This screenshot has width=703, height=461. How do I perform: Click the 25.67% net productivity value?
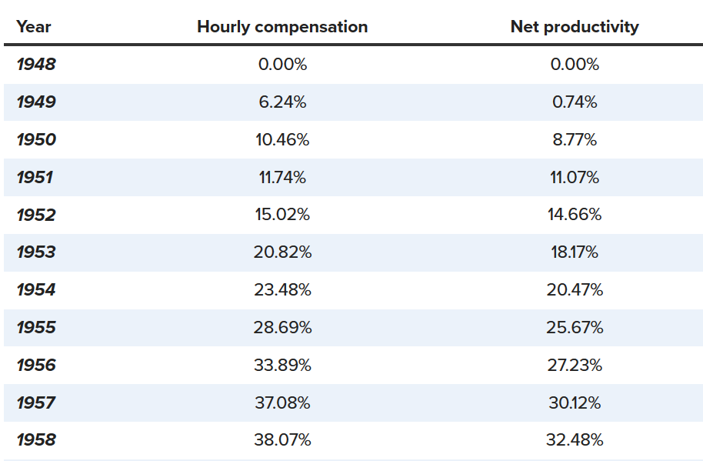click(575, 327)
